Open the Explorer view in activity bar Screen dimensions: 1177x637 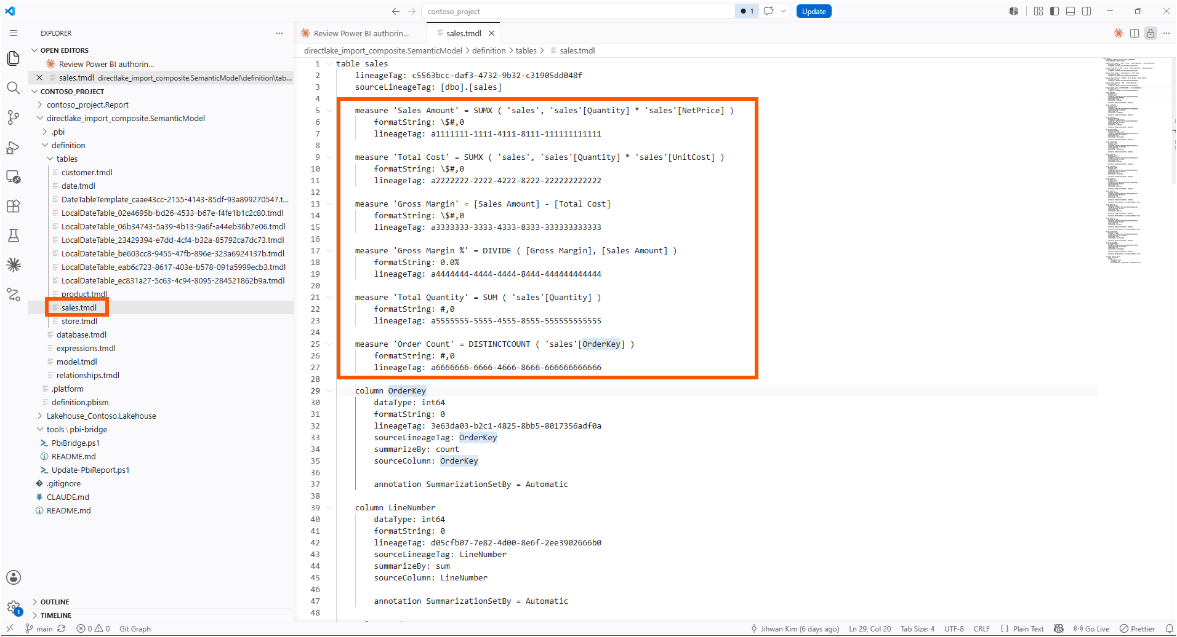pos(13,58)
